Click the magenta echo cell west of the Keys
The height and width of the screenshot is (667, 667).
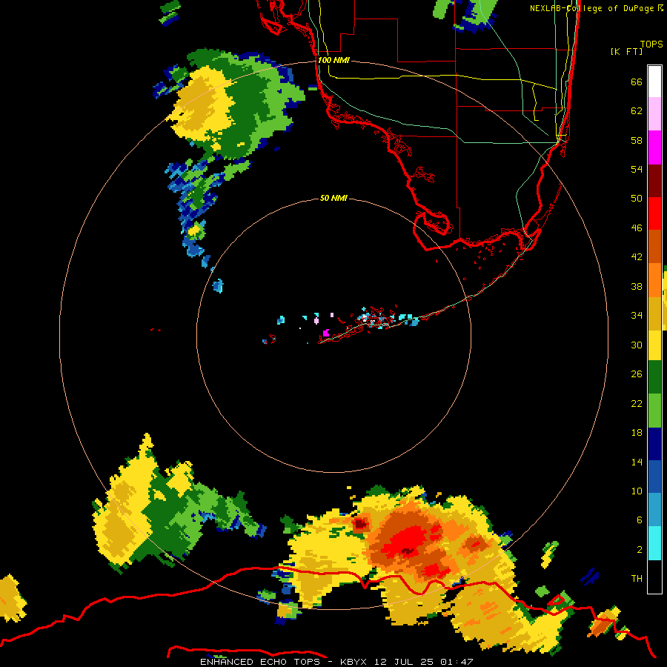coord(326,333)
